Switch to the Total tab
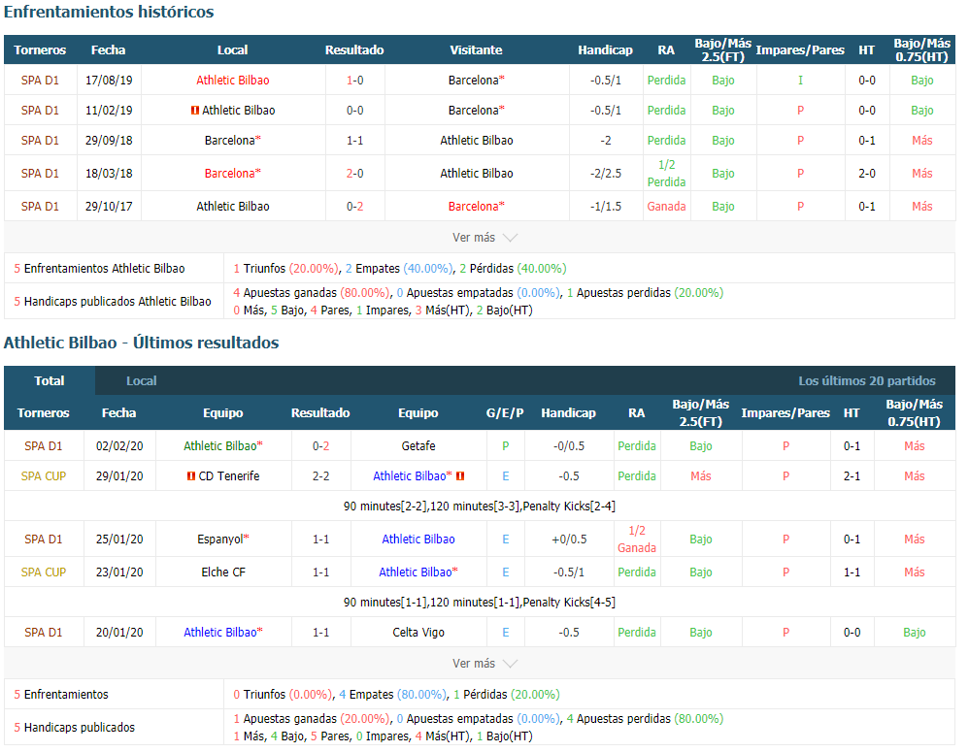This screenshot has height=752, width=969. [x=50, y=381]
